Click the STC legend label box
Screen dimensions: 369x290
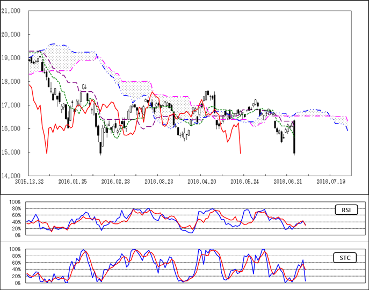pyautogui.click(x=343, y=258)
